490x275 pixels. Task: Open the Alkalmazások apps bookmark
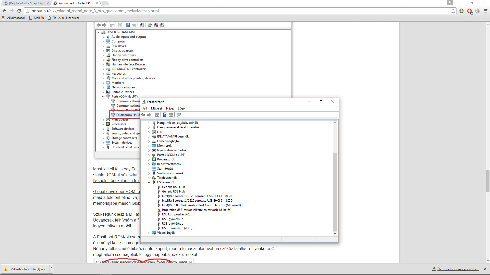pyautogui.click(x=14, y=18)
